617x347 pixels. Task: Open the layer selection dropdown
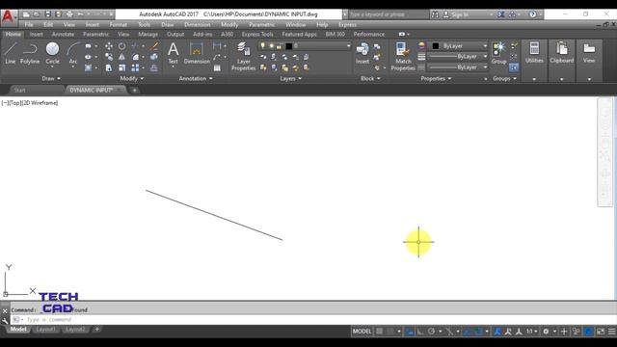pos(304,46)
